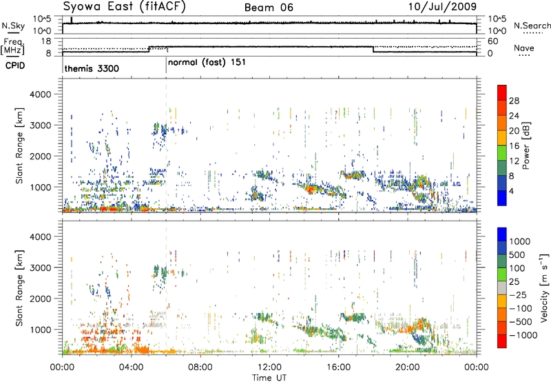Select the "Freq. [MHz]" axis label

(12, 46)
